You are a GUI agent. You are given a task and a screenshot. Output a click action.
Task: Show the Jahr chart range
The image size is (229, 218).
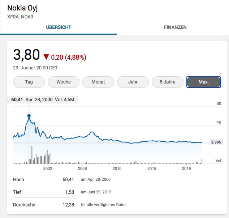pyautogui.click(x=133, y=82)
